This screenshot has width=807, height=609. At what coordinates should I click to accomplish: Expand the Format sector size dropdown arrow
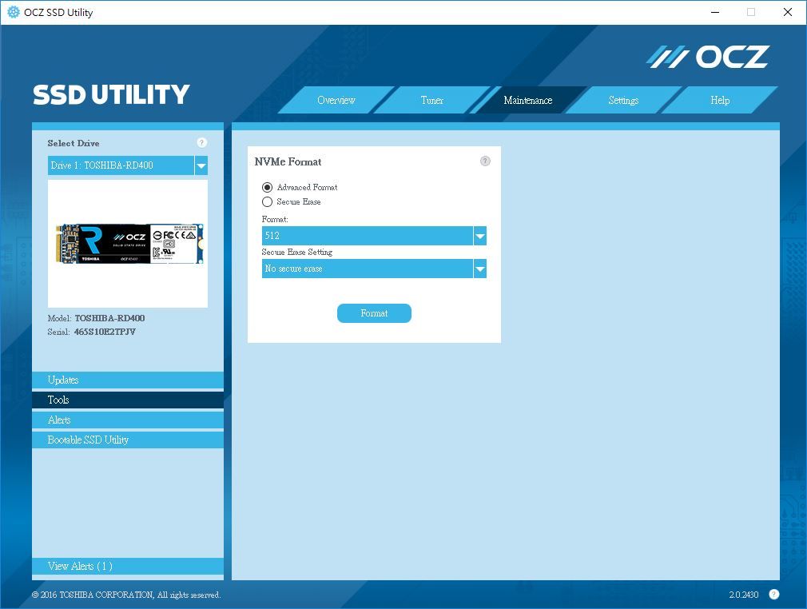(479, 236)
